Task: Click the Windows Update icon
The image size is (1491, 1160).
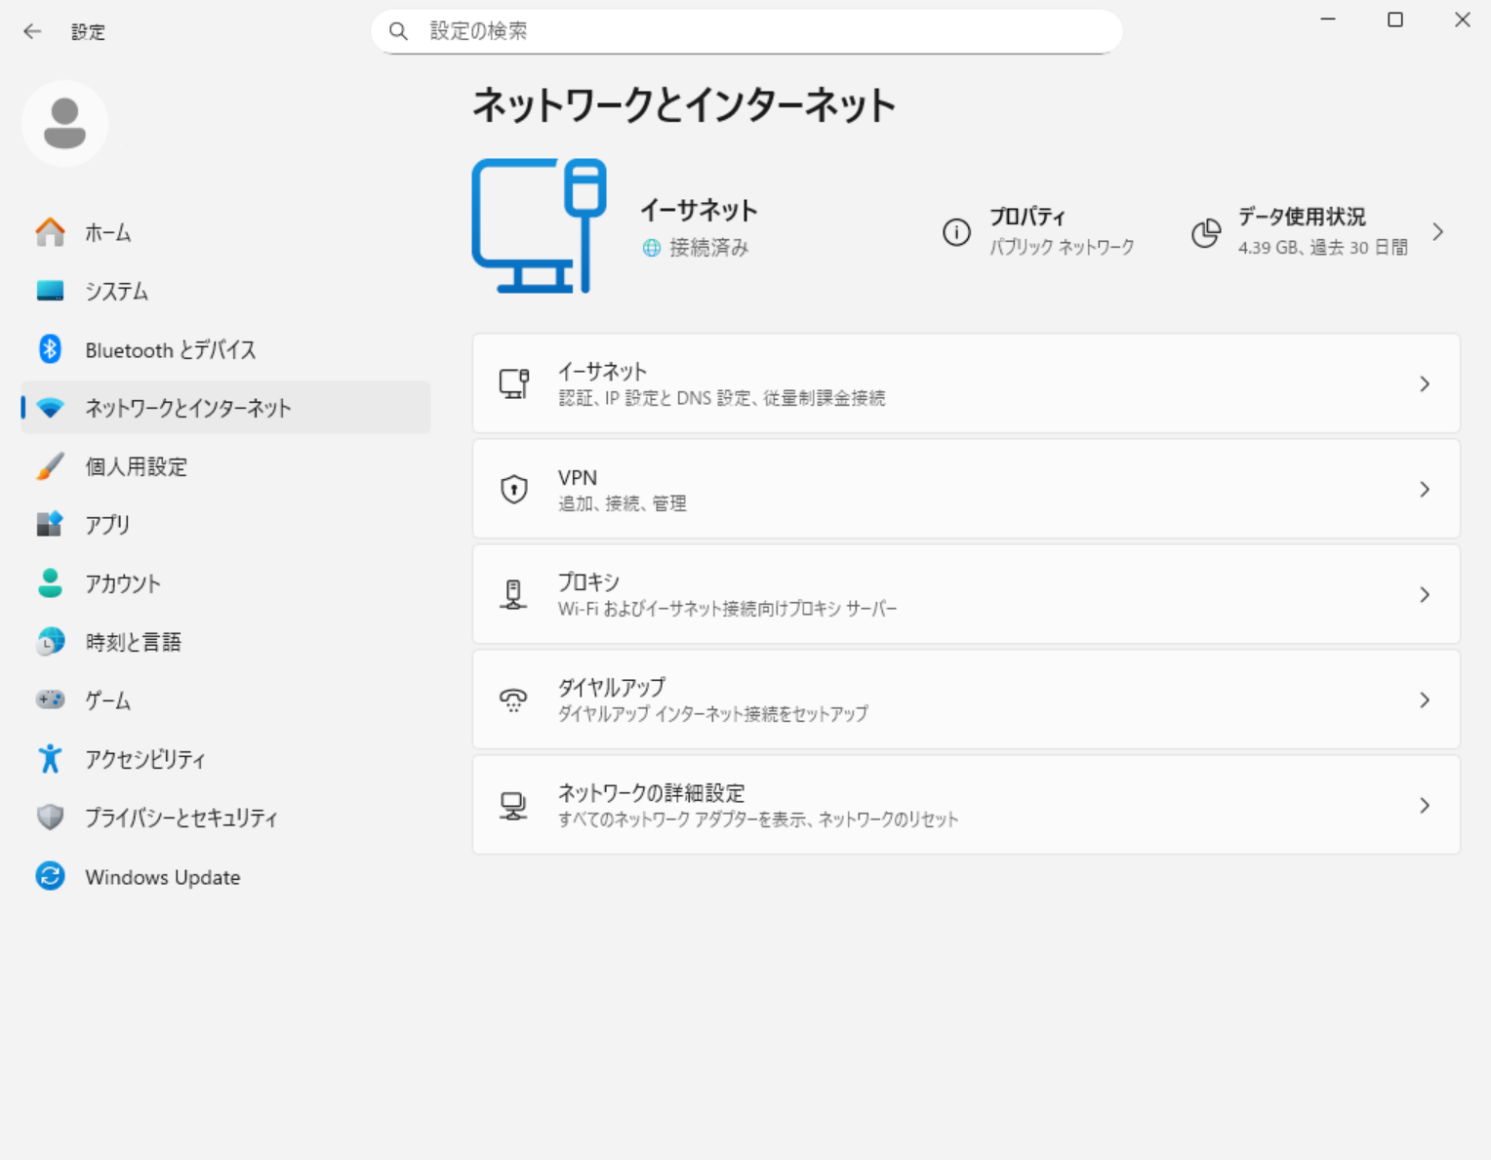Action: pos(50,876)
